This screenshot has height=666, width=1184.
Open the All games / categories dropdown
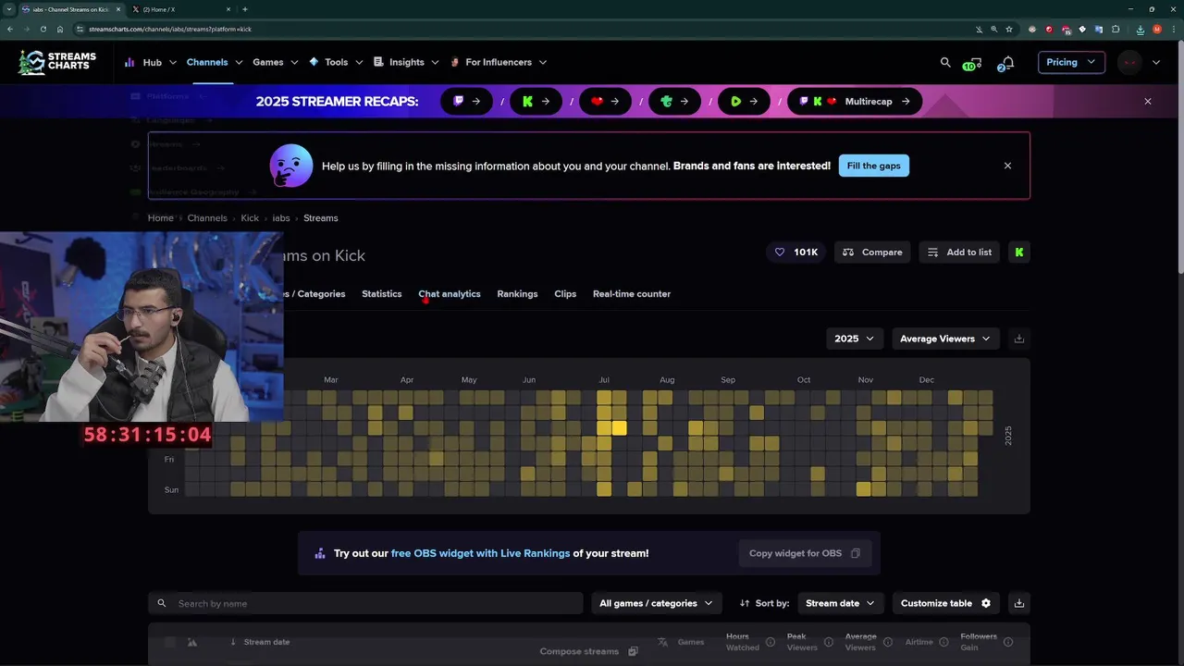click(x=657, y=603)
